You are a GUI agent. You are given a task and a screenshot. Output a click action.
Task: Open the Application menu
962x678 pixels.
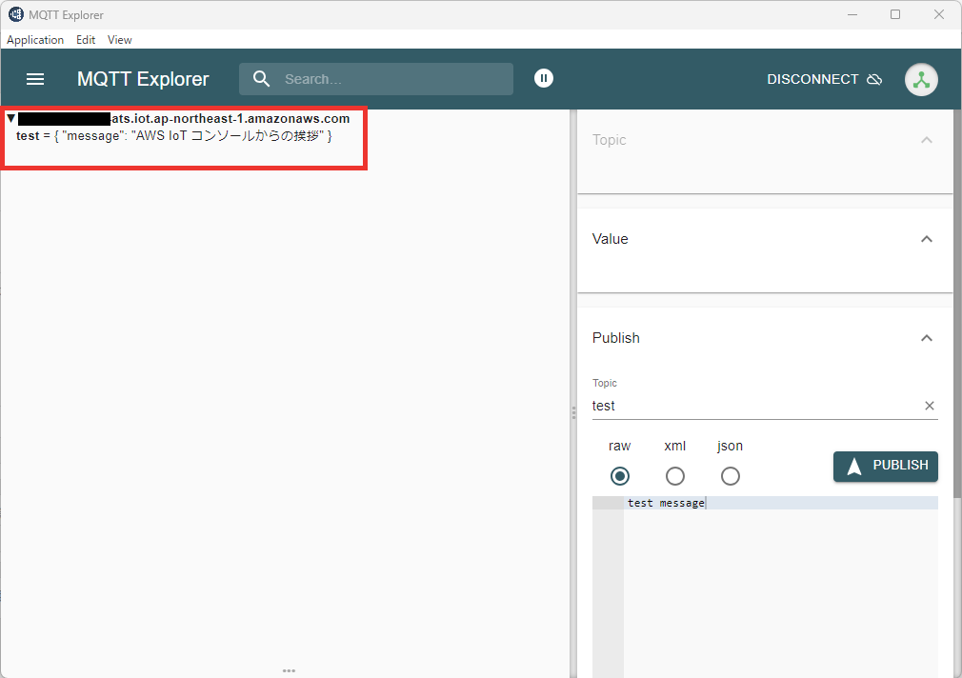tap(35, 40)
